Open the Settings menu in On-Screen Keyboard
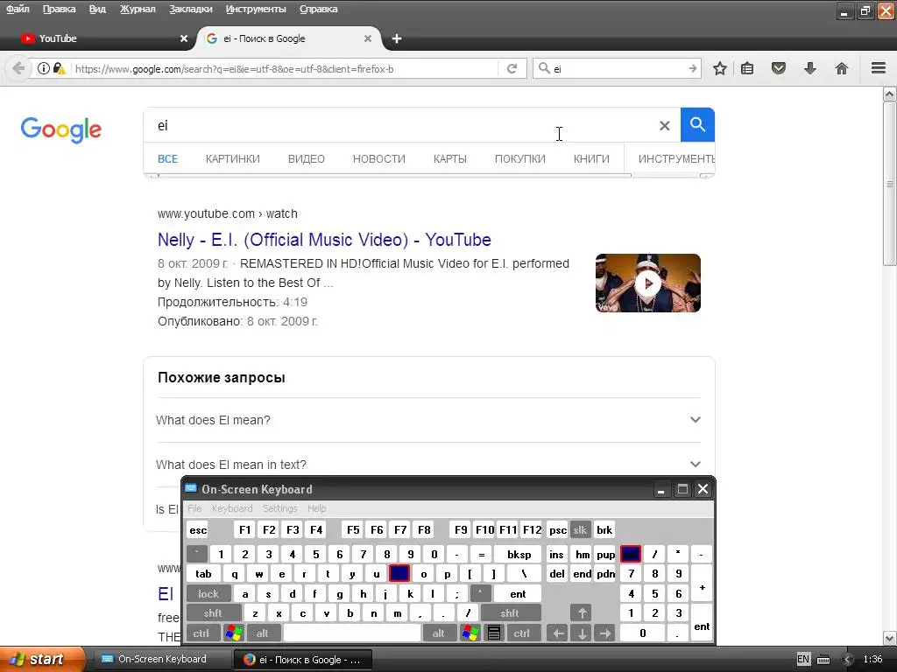The image size is (897, 672). pos(279,508)
